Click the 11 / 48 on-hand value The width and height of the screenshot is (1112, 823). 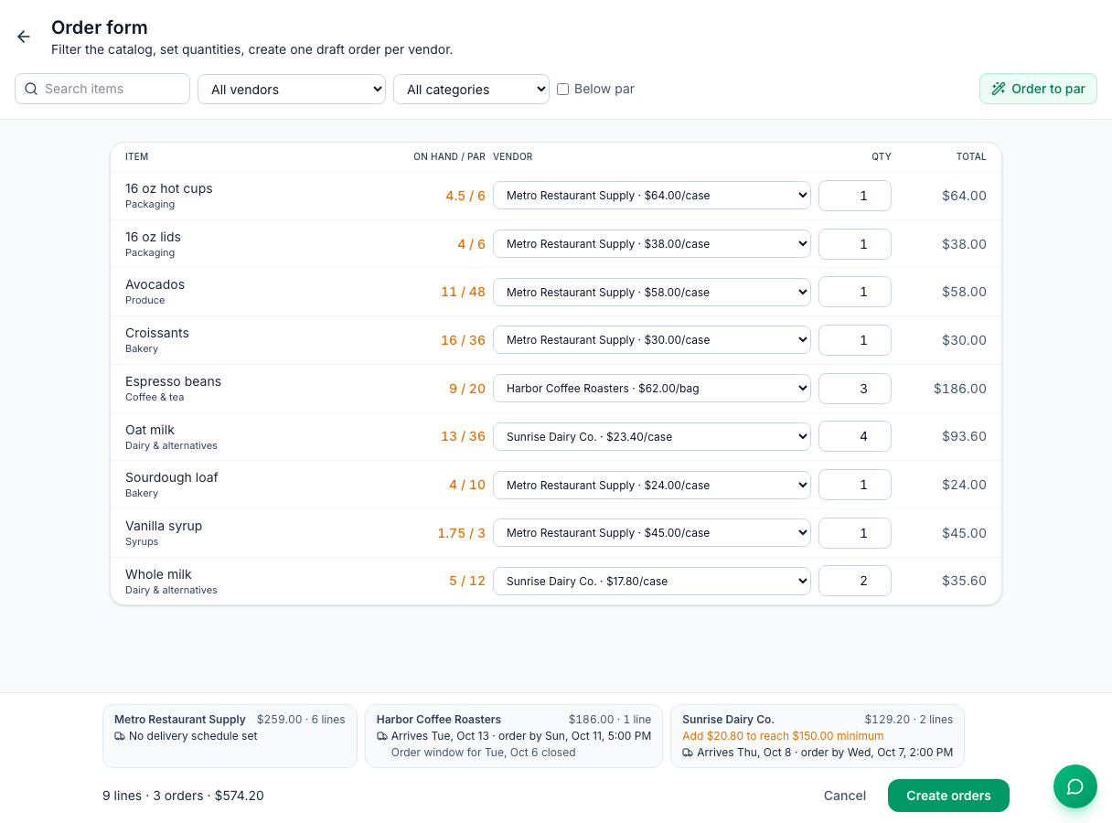[x=463, y=292]
